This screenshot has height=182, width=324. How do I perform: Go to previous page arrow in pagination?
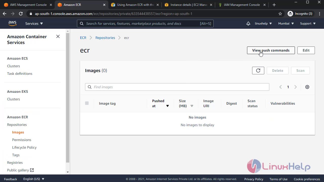(x=280, y=87)
